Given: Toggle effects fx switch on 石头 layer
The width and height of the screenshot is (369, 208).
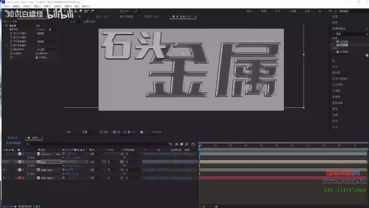Looking at the screenshot, I should (x=72, y=162).
